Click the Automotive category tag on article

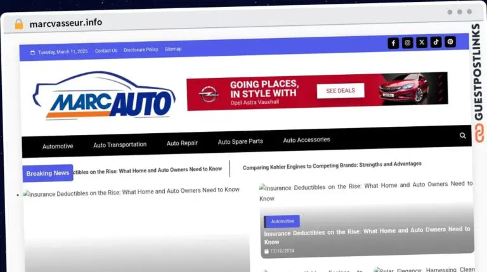(282, 221)
